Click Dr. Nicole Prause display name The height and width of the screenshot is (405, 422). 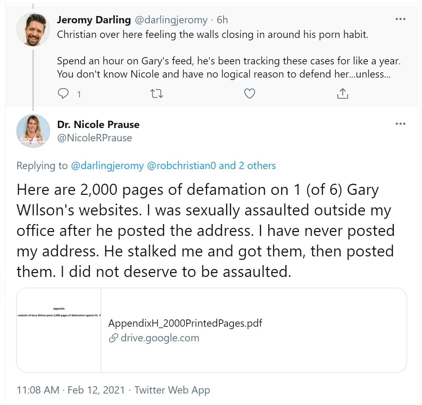coord(98,124)
